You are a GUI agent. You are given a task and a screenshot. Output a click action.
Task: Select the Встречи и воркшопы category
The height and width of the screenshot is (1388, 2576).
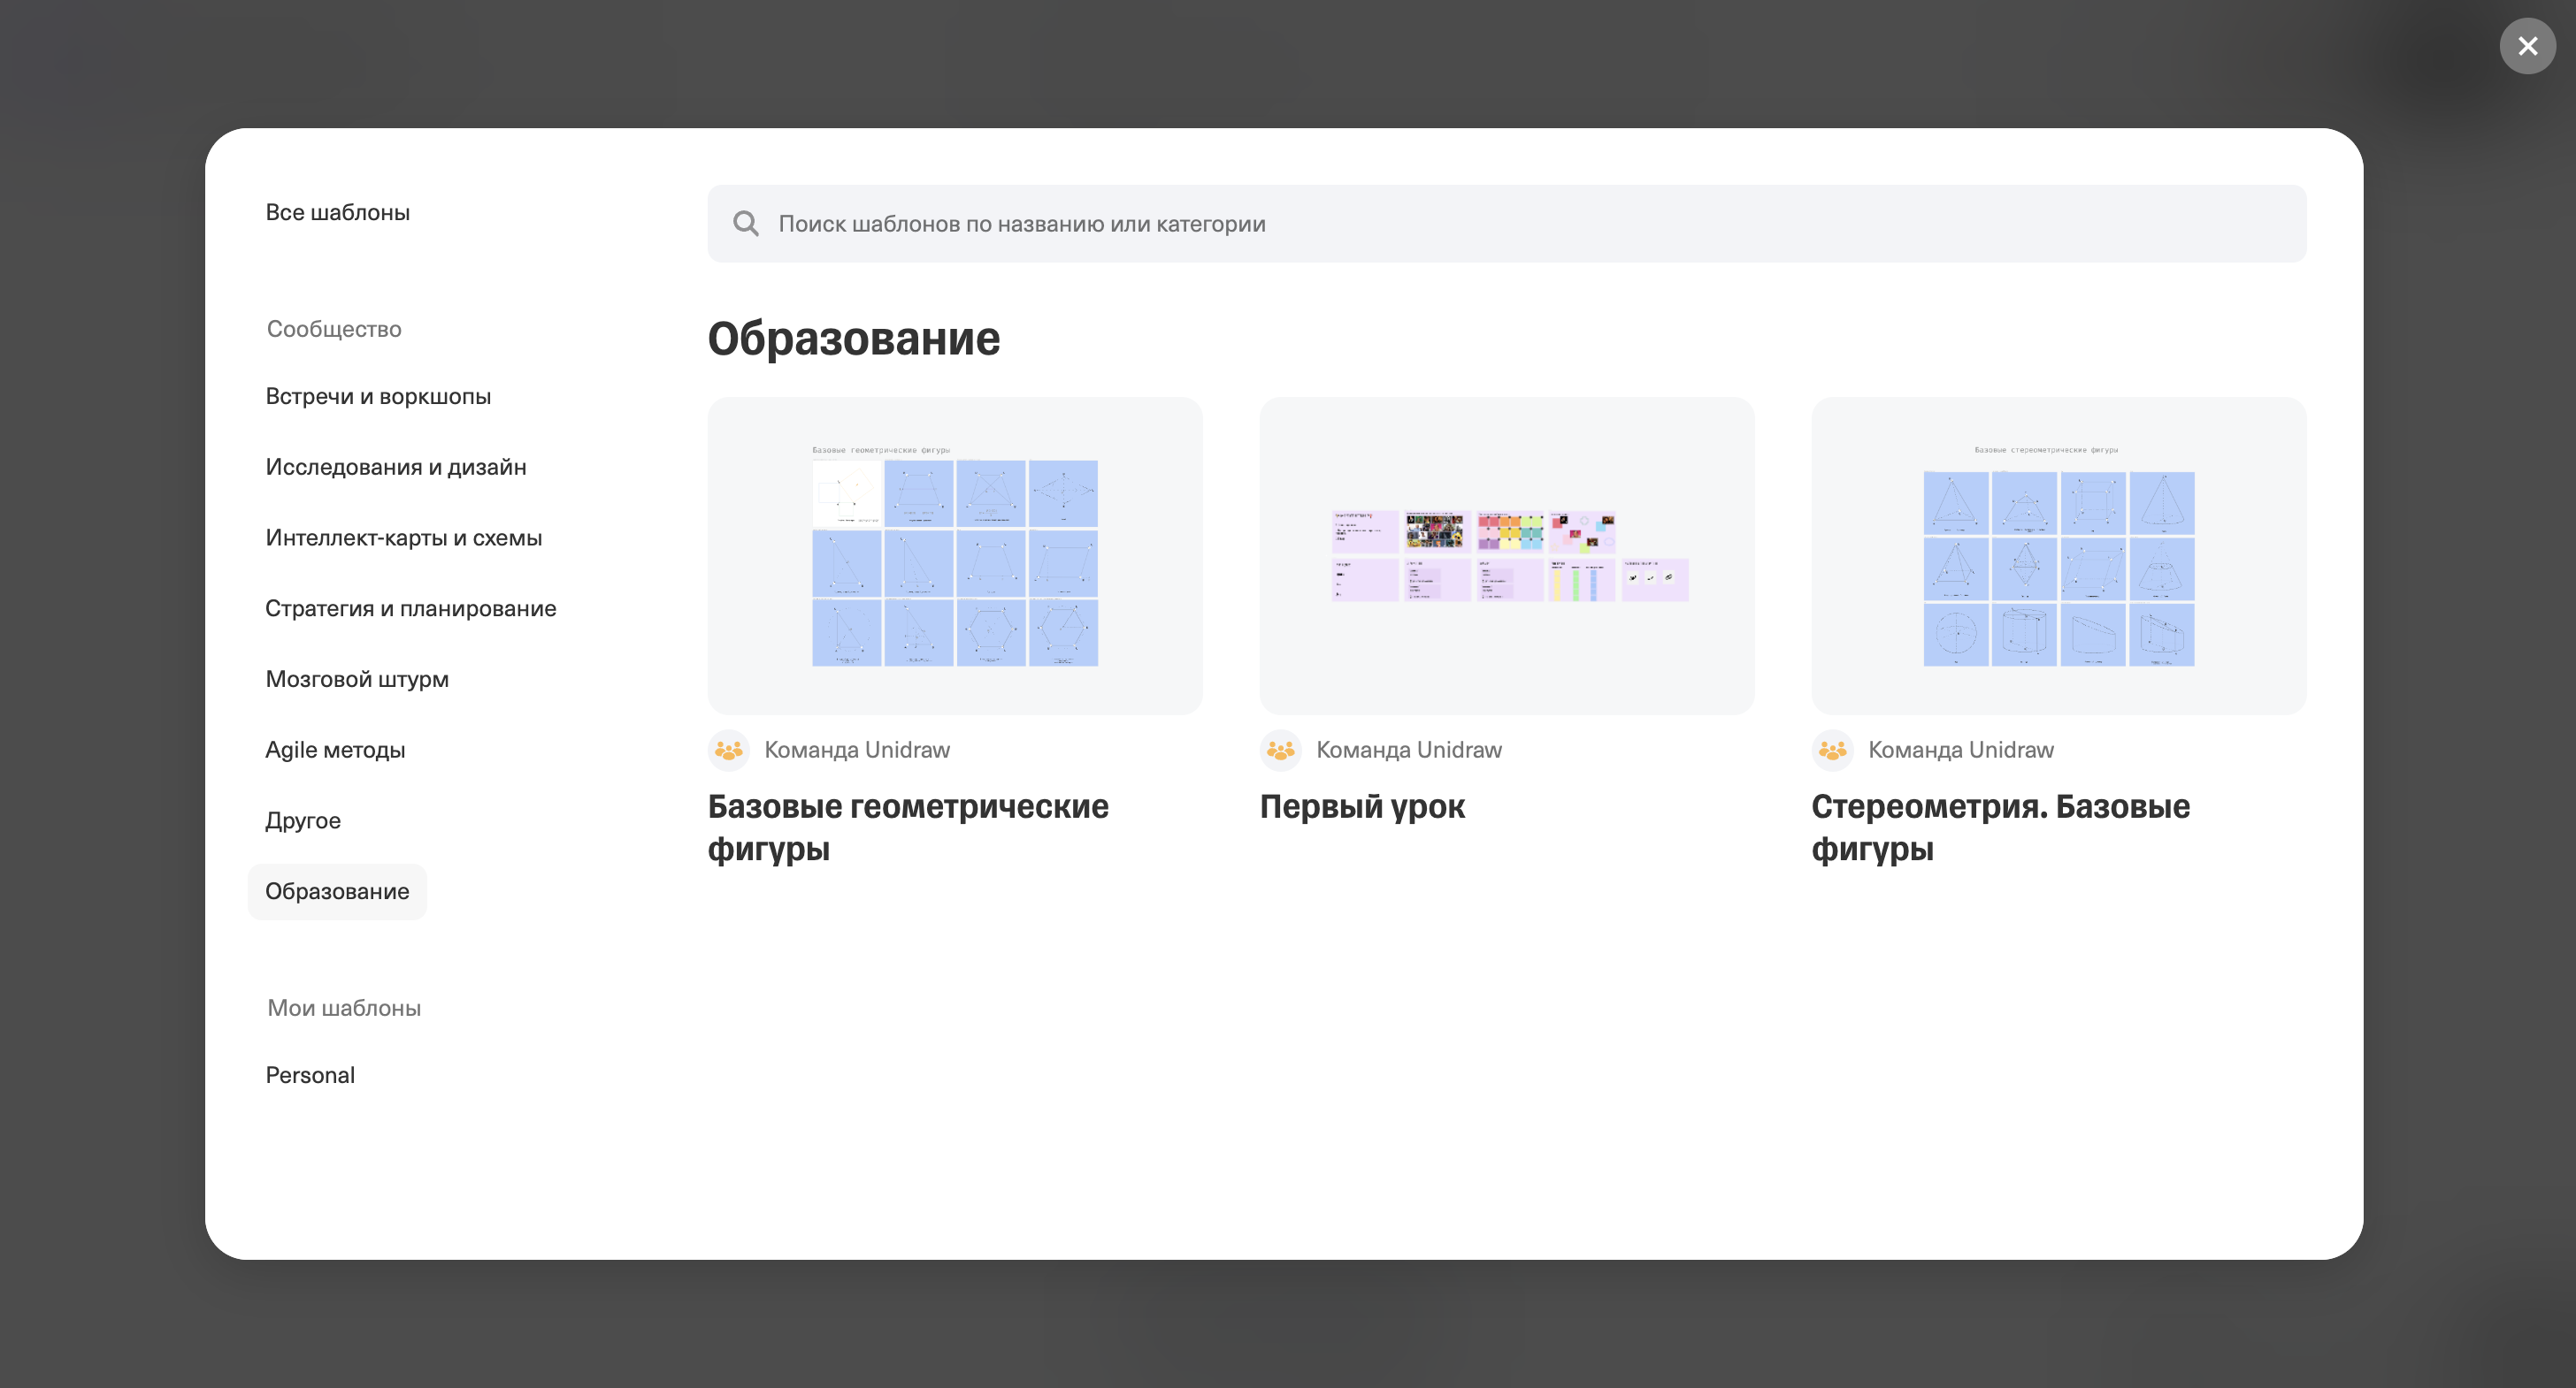click(378, 397)
